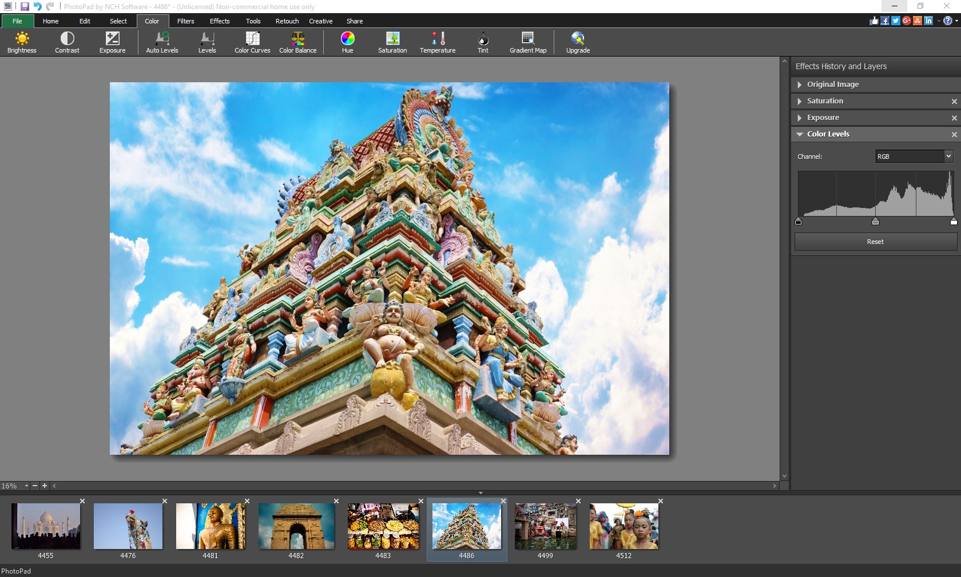The image size is (961, 577).
Task: Open the Color Curves tool
Action: (x=251, y=42)
